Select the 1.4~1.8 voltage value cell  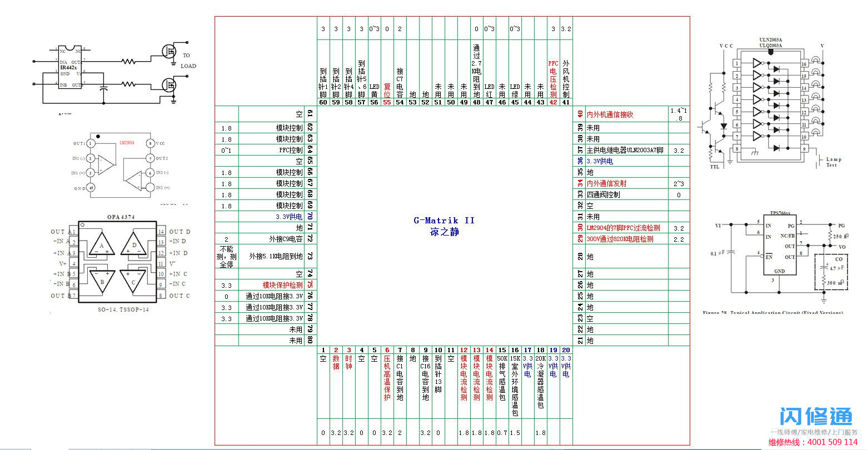[678, 114]
